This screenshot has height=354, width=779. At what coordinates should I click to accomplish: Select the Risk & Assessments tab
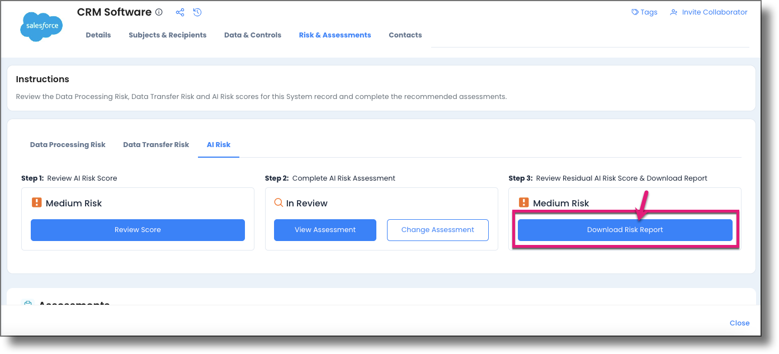coord(335,35)
